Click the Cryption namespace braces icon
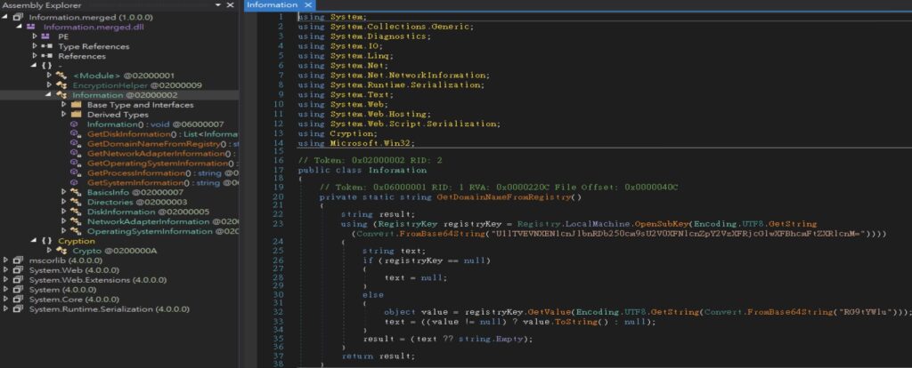The height and width of the screenshot is (368, 912). (x=46, y=241)
